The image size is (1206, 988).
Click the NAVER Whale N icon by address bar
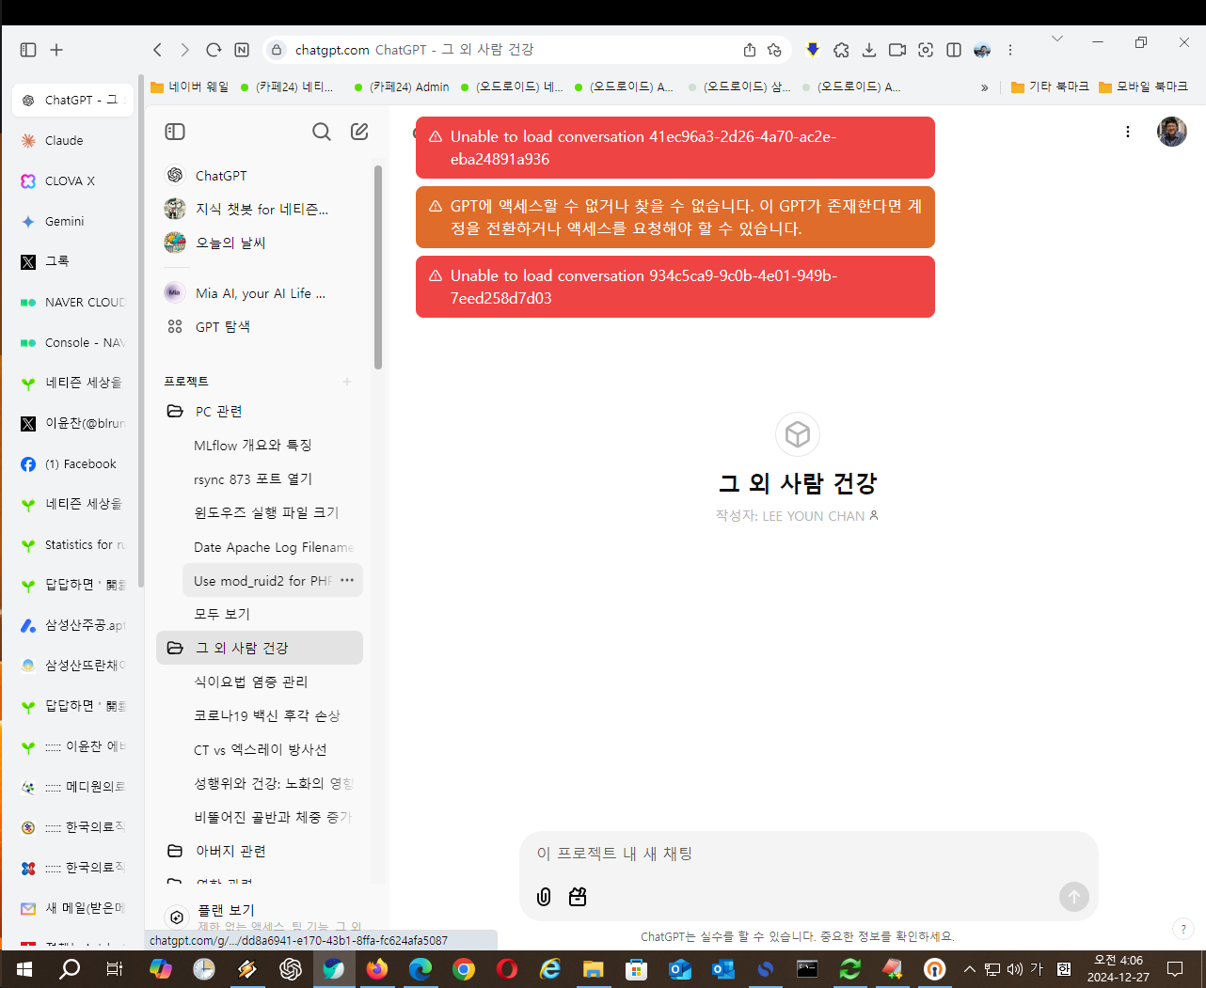point(242,50)
